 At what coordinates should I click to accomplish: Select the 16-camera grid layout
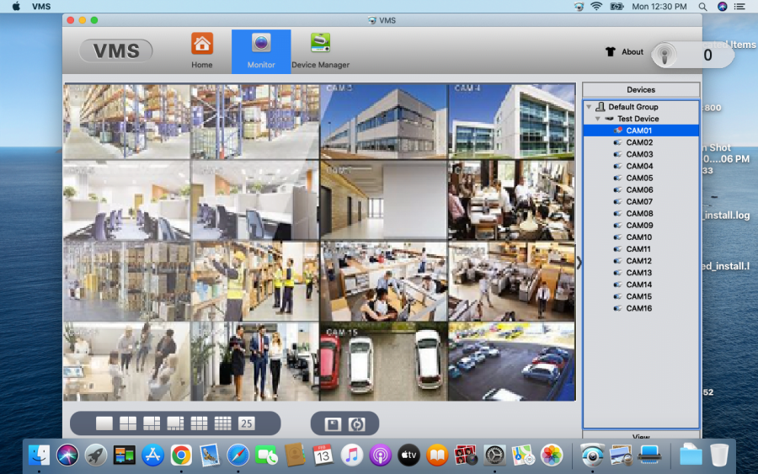pos(222,423)
